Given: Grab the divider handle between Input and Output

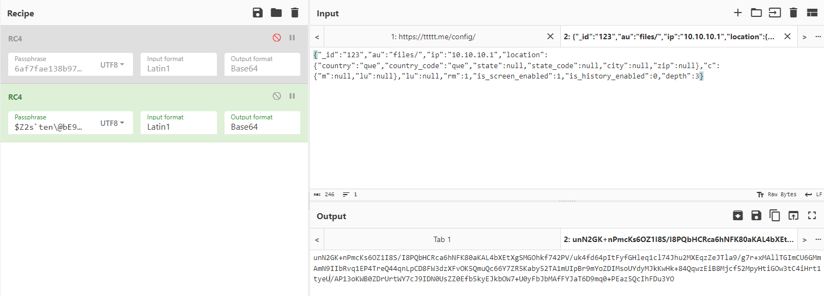Looking at the screenshot, I should [567, 201].
